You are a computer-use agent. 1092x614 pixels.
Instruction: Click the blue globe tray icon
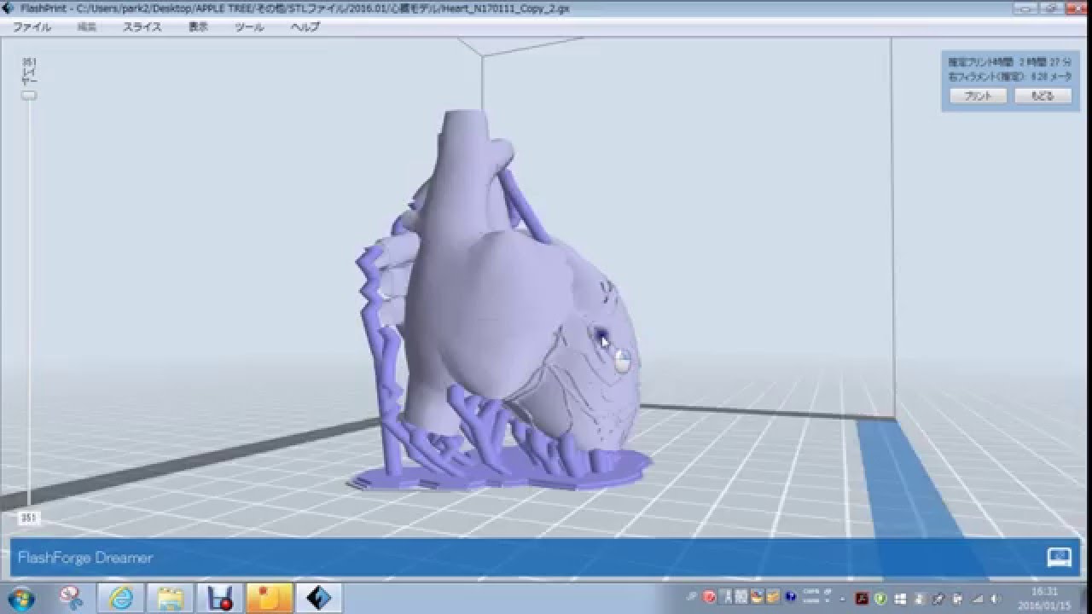tap(791, 596)
